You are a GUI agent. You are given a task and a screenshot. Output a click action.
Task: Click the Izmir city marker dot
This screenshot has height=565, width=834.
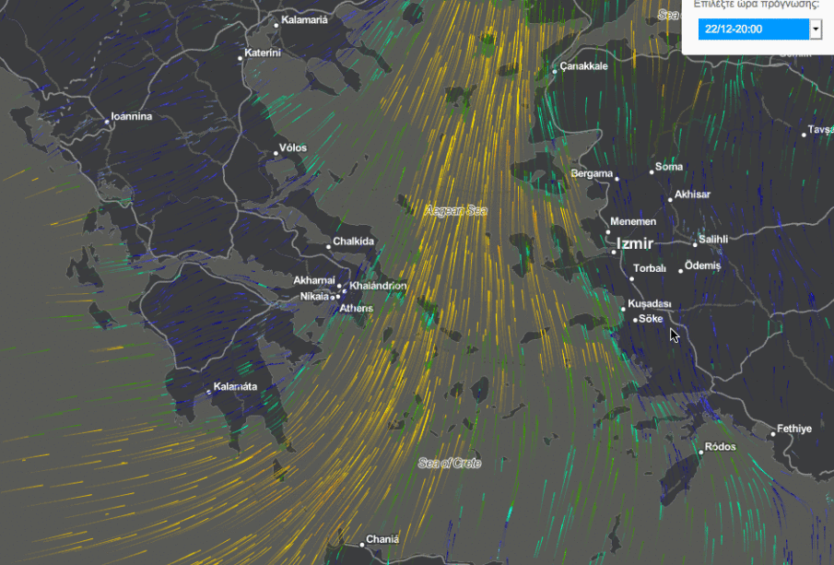(x=614, y=252)
